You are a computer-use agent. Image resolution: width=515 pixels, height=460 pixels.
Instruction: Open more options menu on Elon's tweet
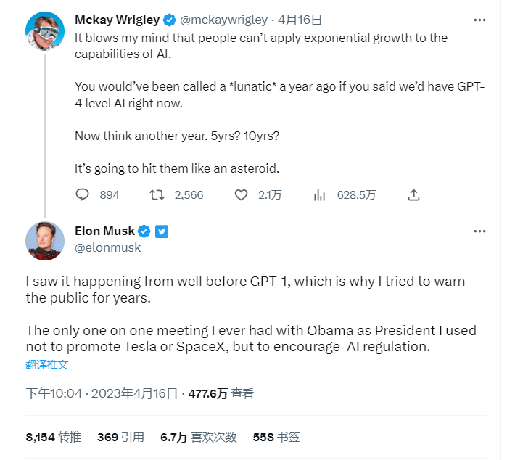tap(479, 231)
